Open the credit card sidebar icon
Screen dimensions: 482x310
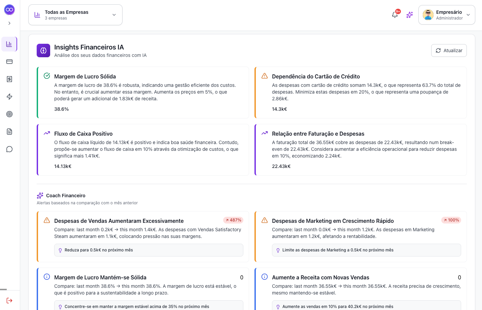coord(9,62)
